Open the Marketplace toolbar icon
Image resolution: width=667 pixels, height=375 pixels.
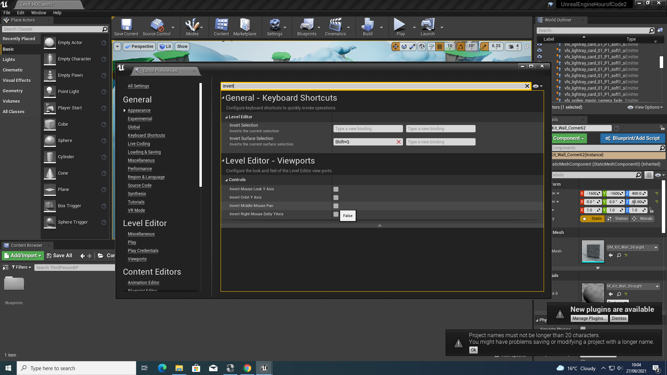click(245, 27)
